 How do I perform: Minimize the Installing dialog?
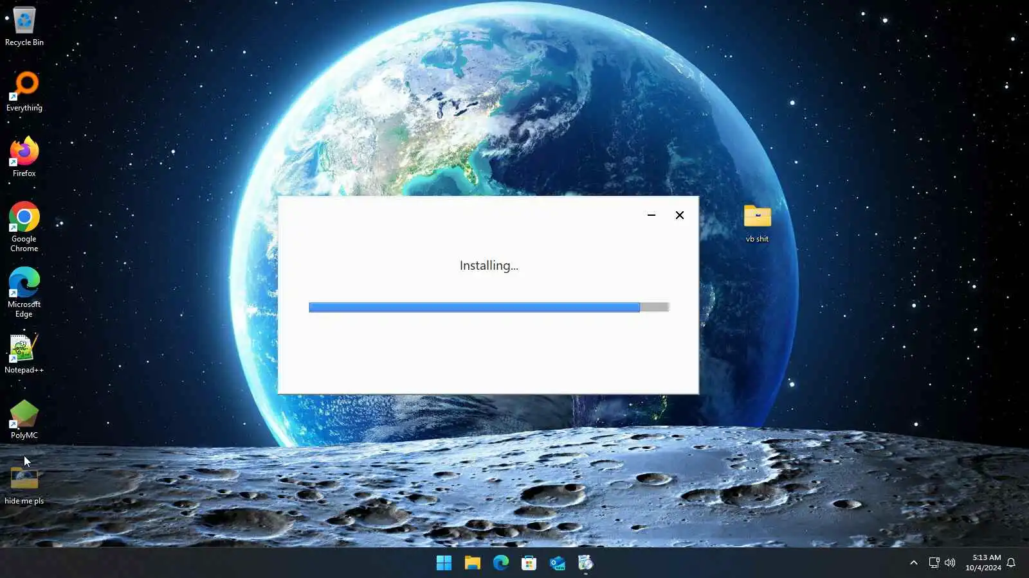pyautogui.click(x=651, y=215)
